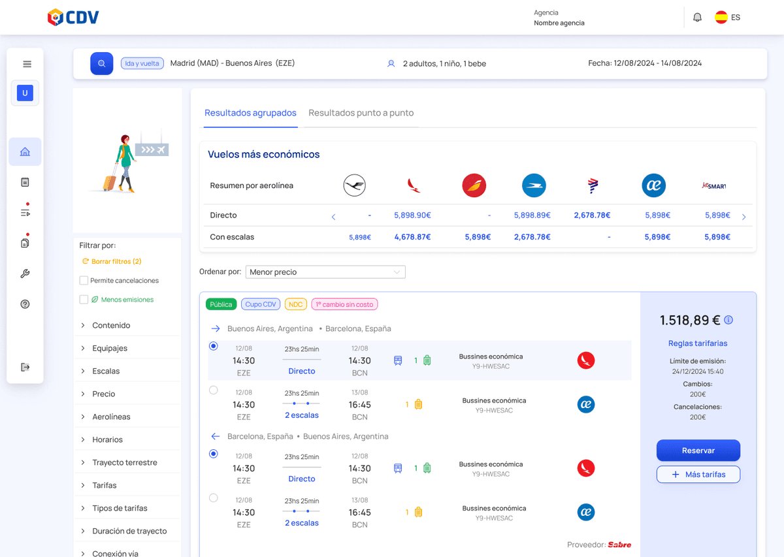784x557 pixels.
Task: Go to Home via sidebar icon
Action: click(x=25, y=152)
